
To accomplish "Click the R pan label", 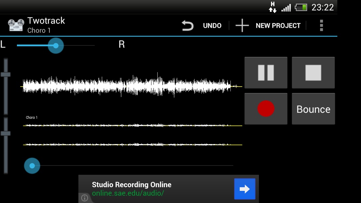I will click(x=121, y=44).
